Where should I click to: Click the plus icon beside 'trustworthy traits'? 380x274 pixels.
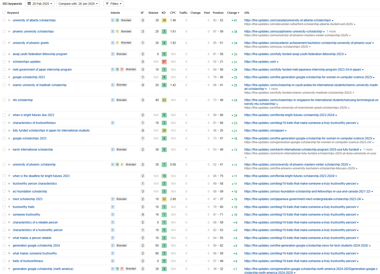9,207
